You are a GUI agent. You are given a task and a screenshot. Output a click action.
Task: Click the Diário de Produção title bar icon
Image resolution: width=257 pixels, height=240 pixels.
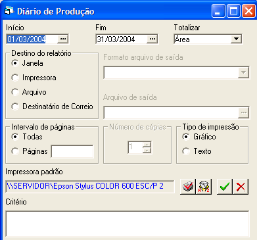tap(9, 11)
